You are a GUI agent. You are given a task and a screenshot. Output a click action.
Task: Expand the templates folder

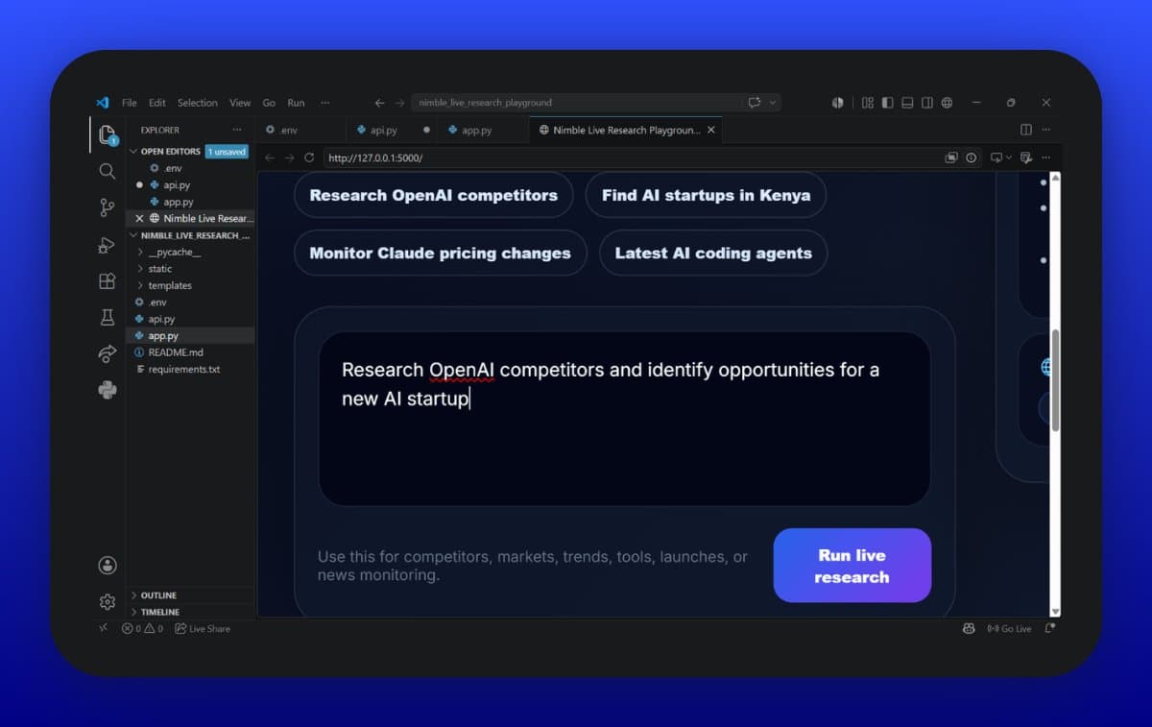[190, 285]
